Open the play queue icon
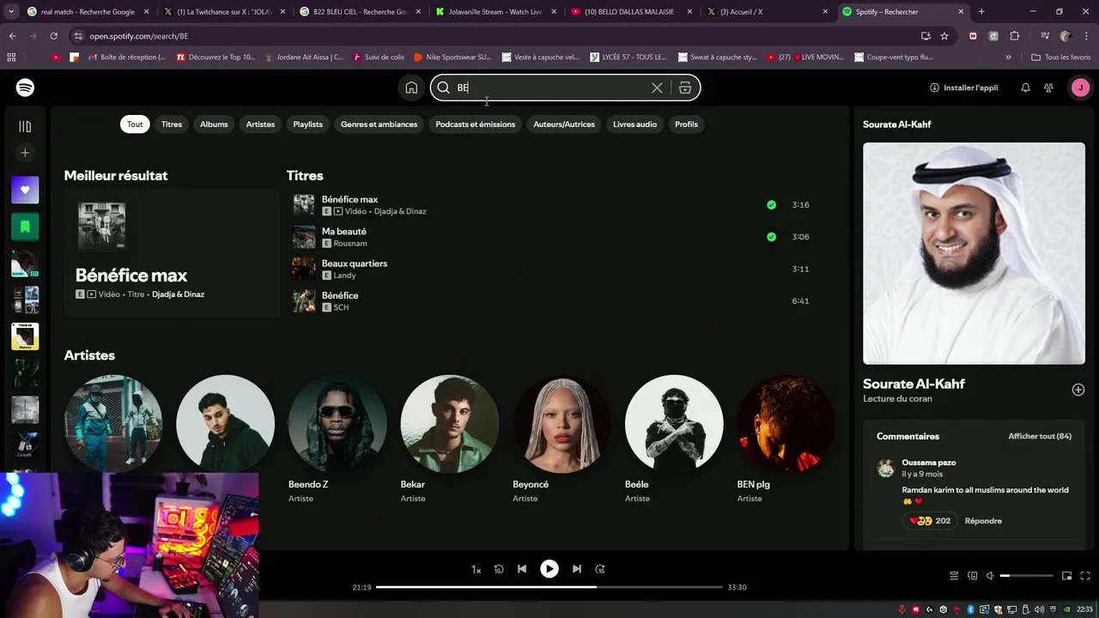 click(954, 576)
